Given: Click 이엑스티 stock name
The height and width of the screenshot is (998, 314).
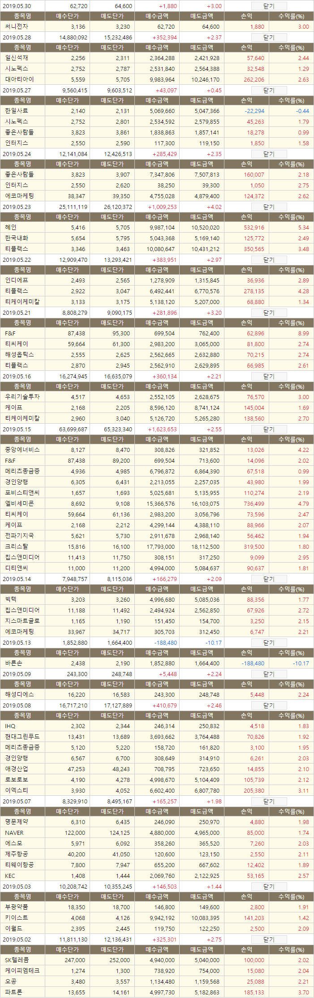Looking at the screenshot, I should pos(16,790).
